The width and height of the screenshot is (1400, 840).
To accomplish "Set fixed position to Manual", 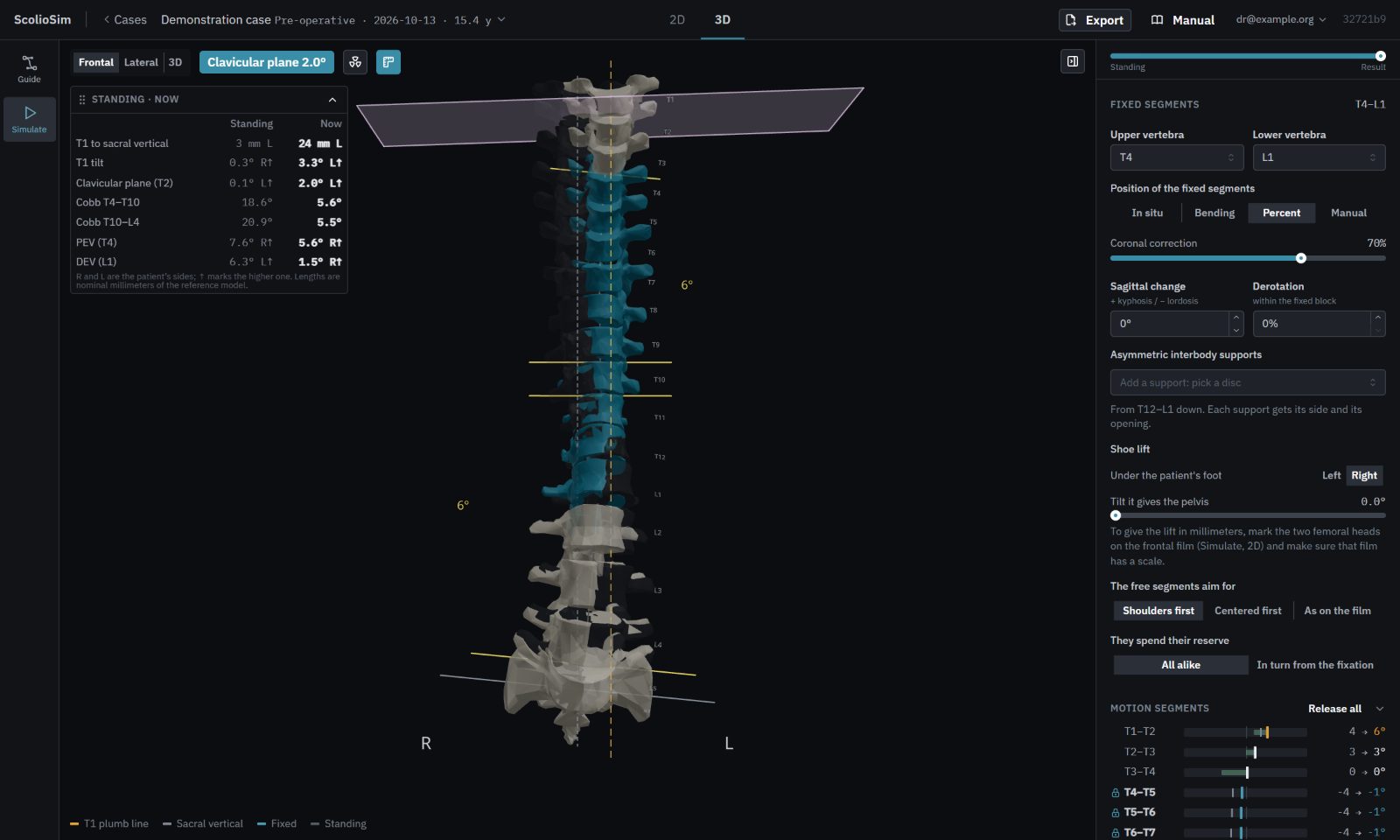I will (x=1348, y=213).
